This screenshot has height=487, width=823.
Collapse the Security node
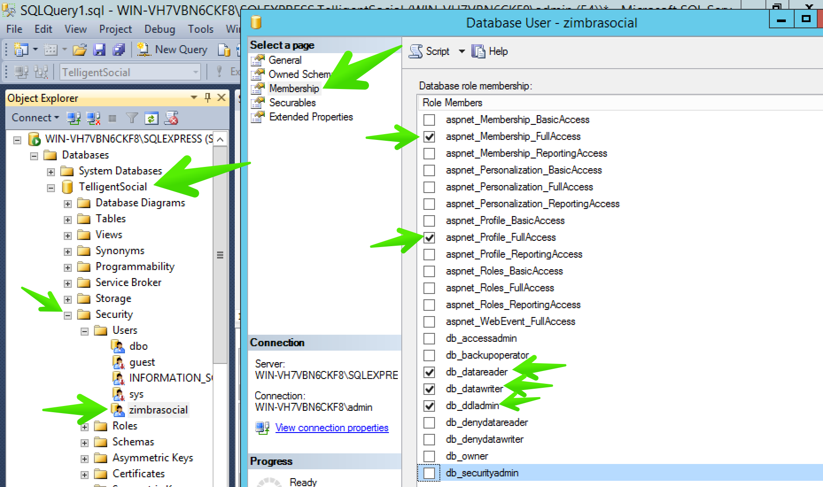pos(68,315)
